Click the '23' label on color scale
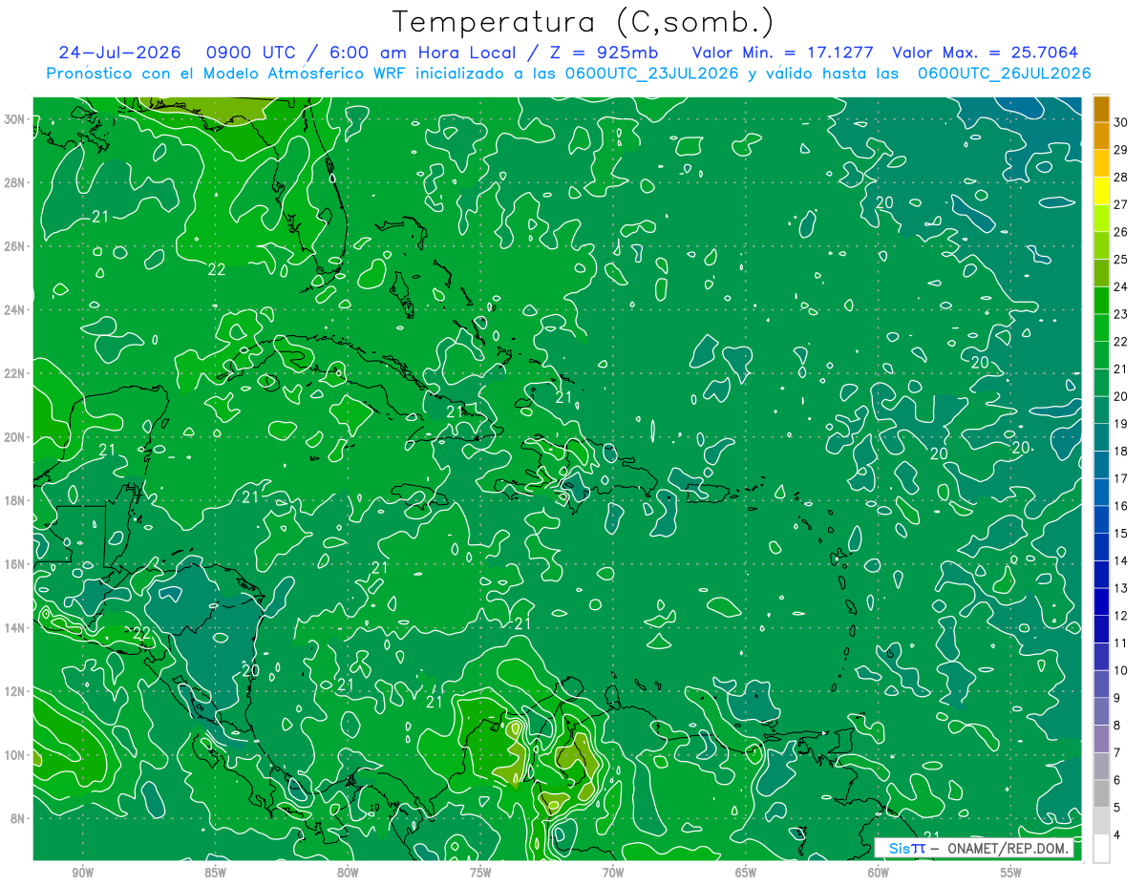Image resolution: width=1146 pixels, height=885 pixels. coord(1121,314)
